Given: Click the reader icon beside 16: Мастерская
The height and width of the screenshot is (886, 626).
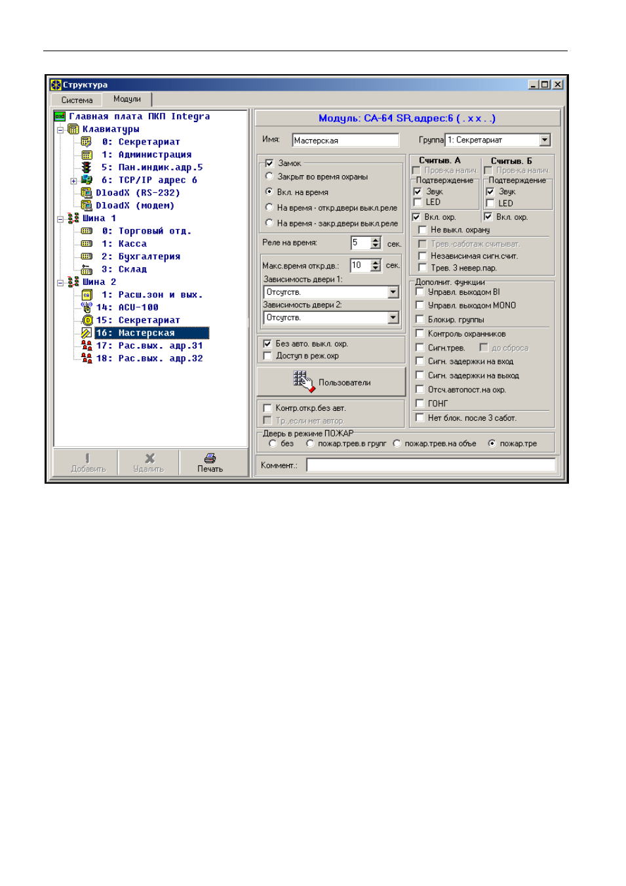Looking at the screenshot, I should click(87, 333).
